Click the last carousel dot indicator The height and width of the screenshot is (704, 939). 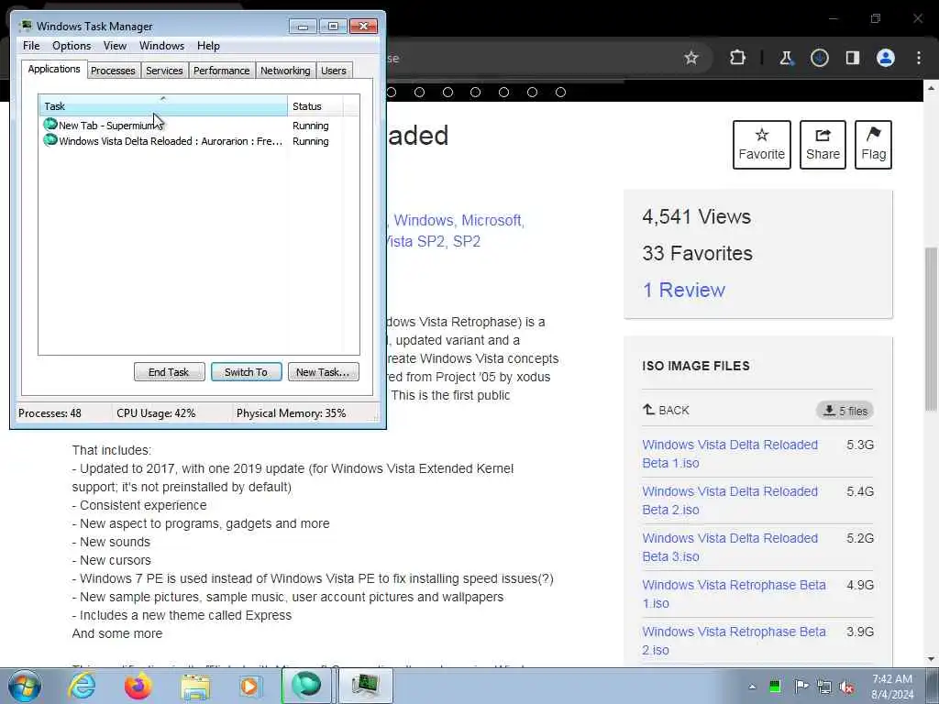[560, 93]
